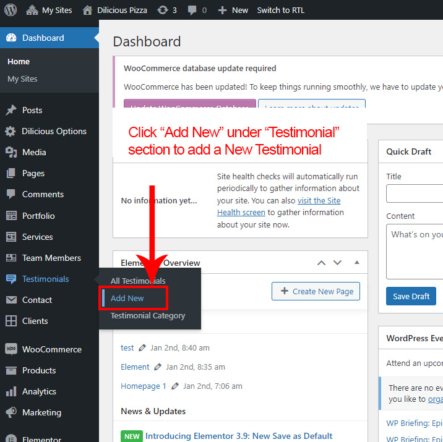
Task: Click the Portfolio icon in sidebar
Action: tap(11, 216)
